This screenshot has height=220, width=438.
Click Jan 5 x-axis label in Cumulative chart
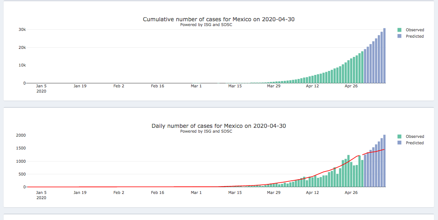(x=41, y=86)
